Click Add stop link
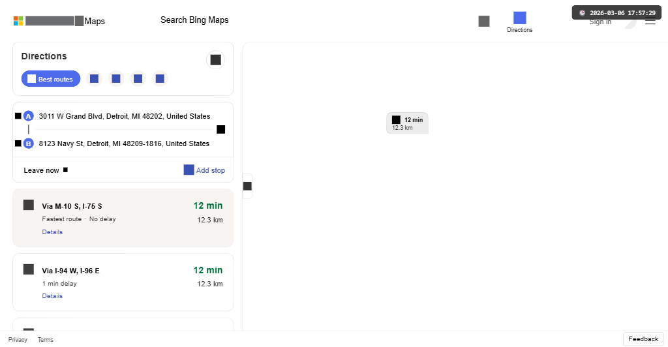668x347 pixels. (x=204, y=170)
